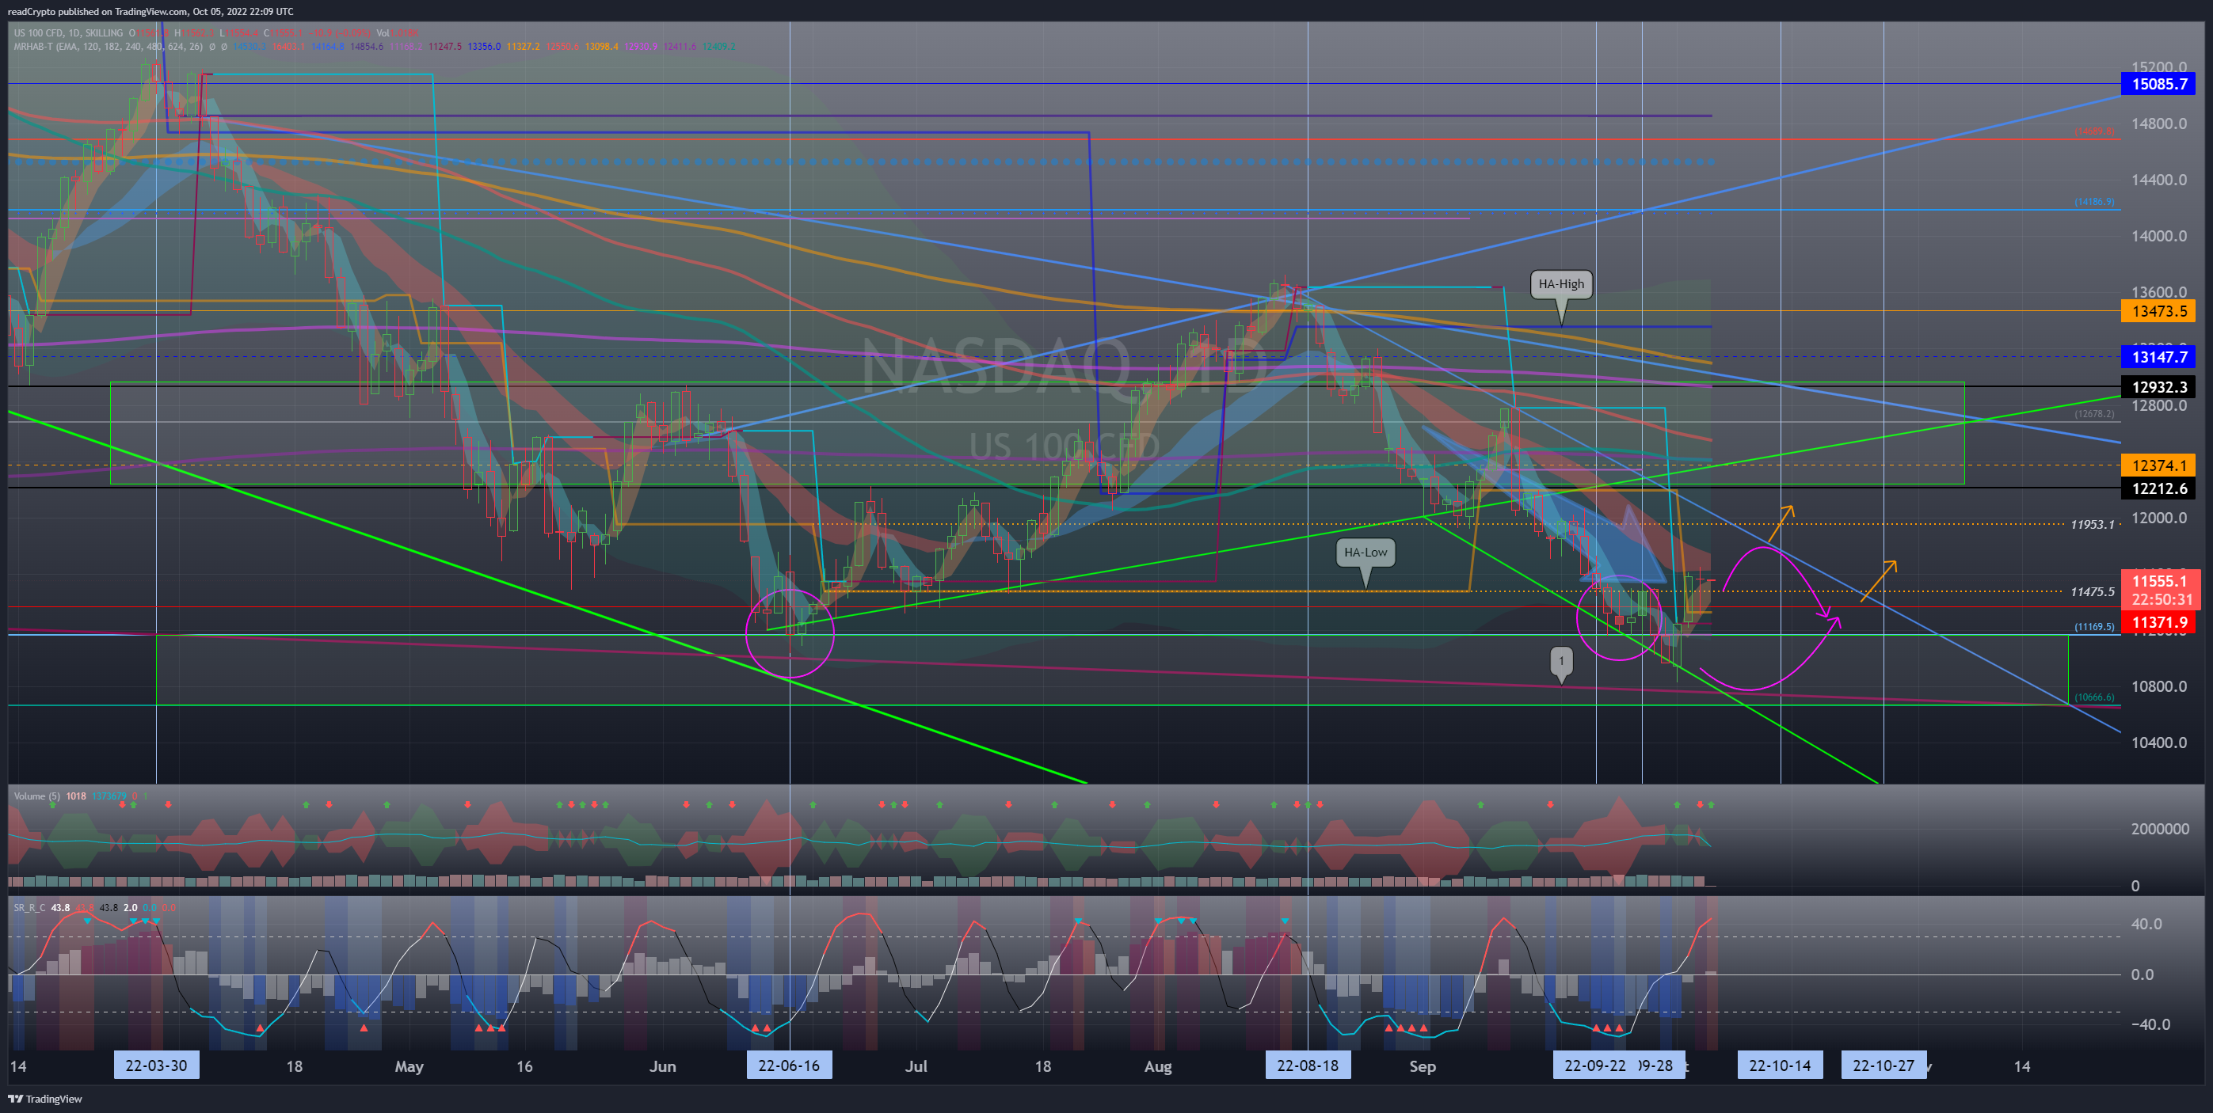Click the Vol 1.018K value in legend
Viewport: 2213px width, 1113px height.
click(x=397, y=33)
